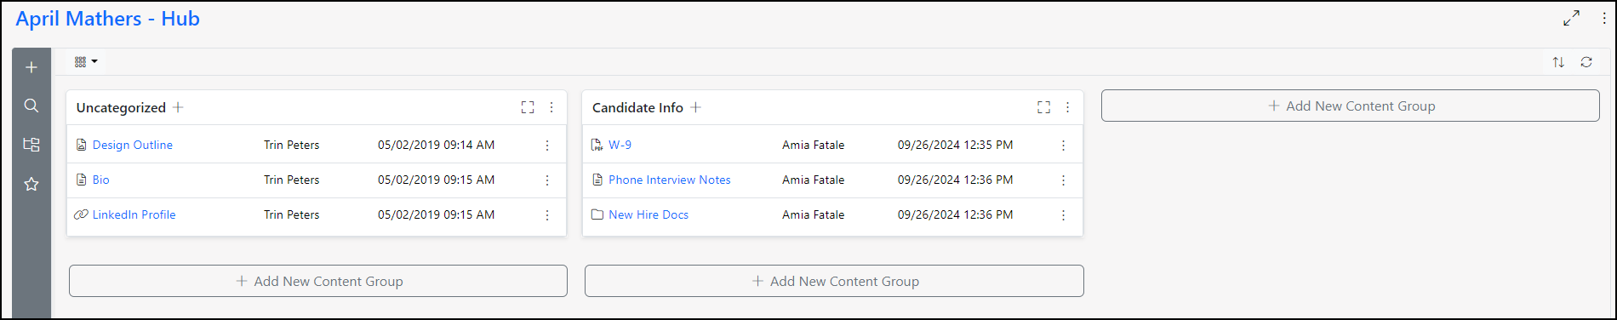This screenshot has height=320, width=1617.
Task: Click the New Hire Docs folder icon
Action: point(597,214)
